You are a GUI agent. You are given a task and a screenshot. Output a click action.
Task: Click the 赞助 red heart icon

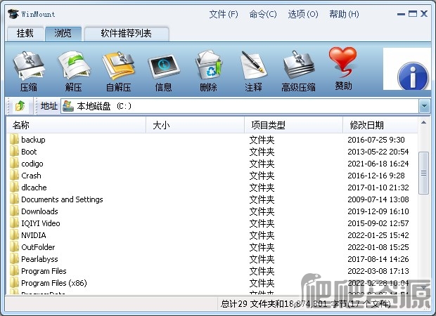tap(343, 62)
